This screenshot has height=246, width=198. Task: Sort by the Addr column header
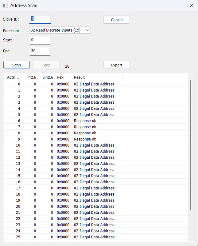coord(13,77)
